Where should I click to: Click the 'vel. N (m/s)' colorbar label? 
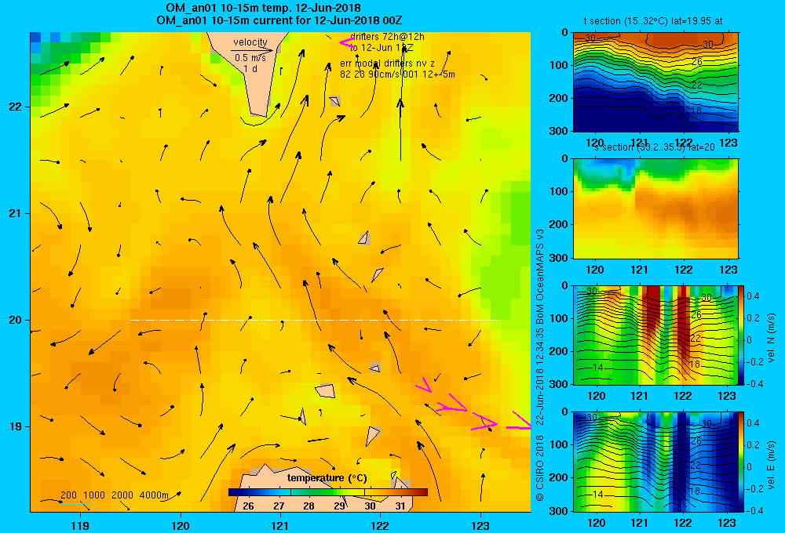(771, 338)
